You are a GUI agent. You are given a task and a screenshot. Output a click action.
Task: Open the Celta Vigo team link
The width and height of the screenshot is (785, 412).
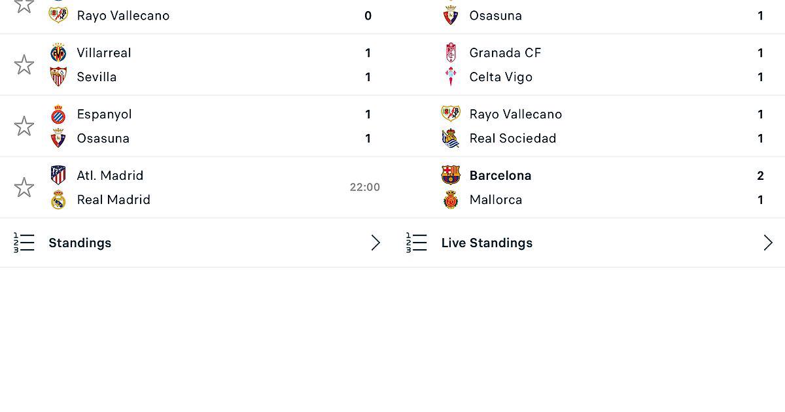[x=501, y=77]
